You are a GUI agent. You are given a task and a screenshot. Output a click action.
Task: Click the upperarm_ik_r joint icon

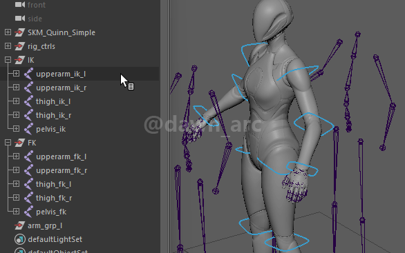(x=28, y=88)
